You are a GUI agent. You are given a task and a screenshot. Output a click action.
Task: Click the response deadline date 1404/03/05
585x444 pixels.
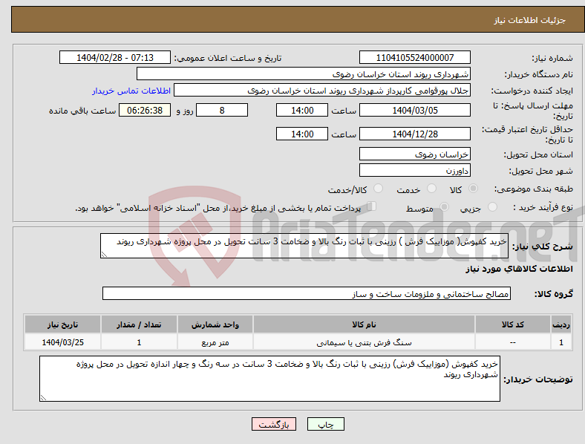pos(415,110)
